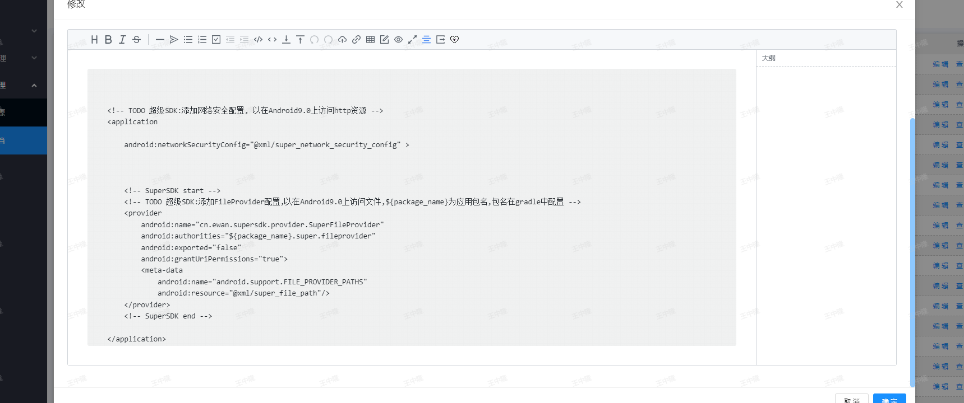Insert a table using the table icon

point(370,40)
